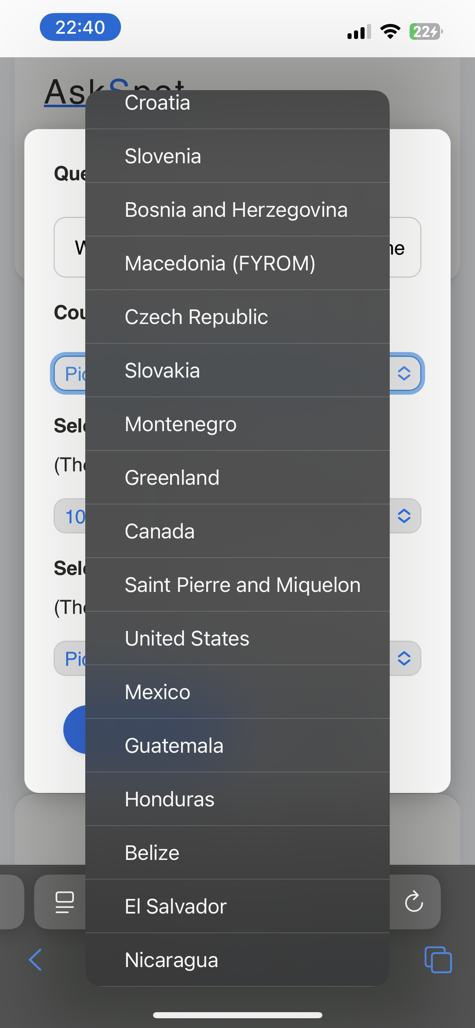Choose Slovenia in the country menu
The height and width of the screenshot is (1028, 475).
[x=237, y=156]
